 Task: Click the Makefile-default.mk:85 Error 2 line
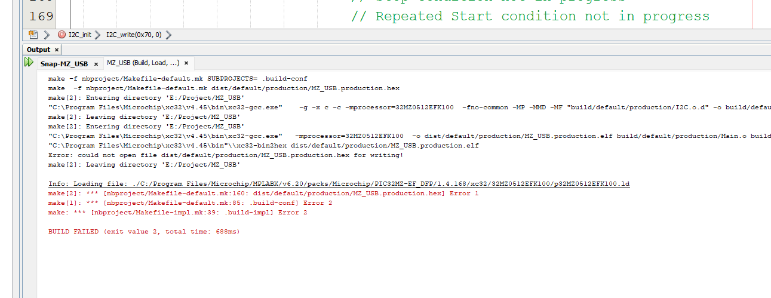[190, 203]
